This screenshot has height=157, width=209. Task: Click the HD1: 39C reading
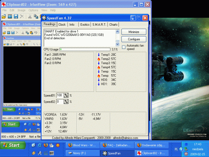[x=109, y=84]
